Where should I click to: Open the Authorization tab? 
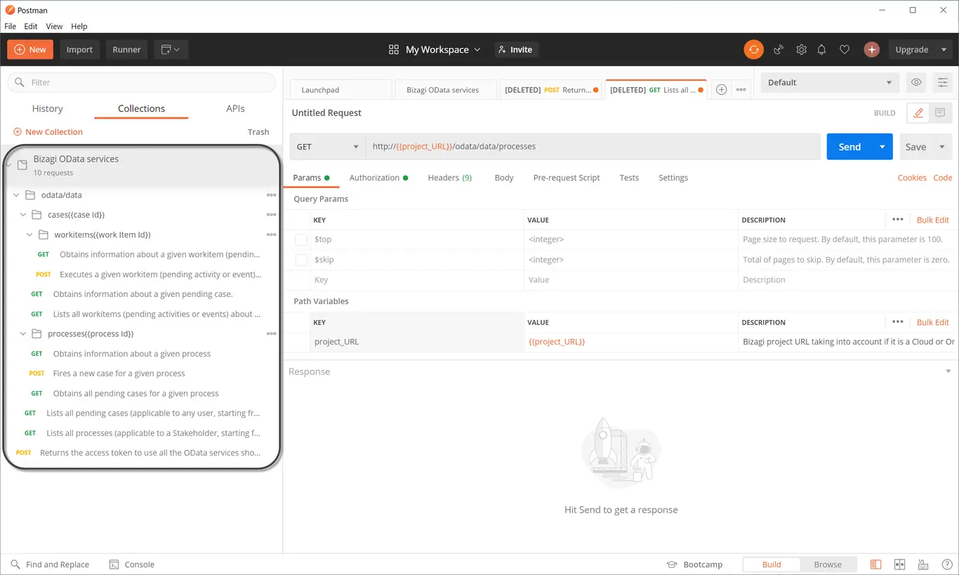click(378, 178)
